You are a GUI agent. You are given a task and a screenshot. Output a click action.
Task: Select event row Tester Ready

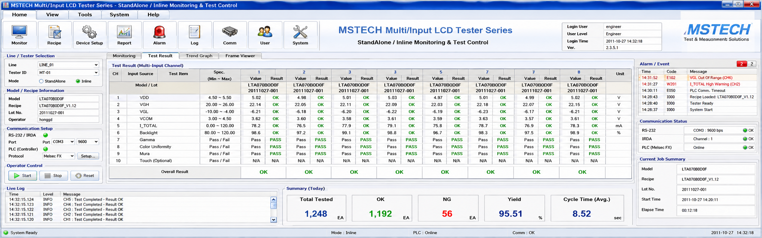(x=697, y=104)
